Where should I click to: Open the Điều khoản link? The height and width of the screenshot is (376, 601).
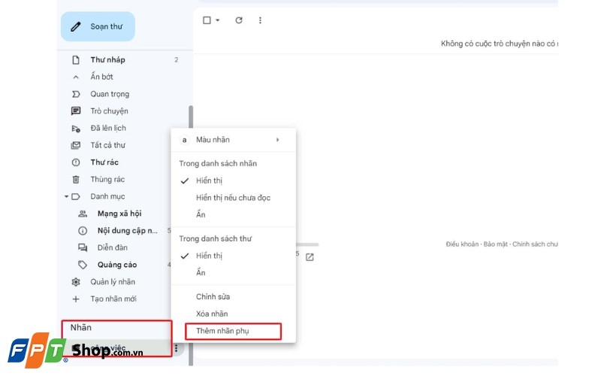[x=462, y=244]
